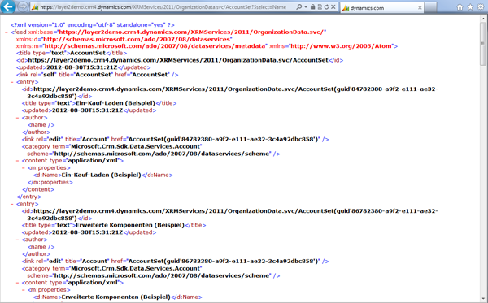The image size is (488, 303).
Task: Click first entry's application/xml content type
Action: [93, 161]
